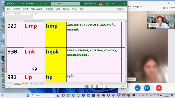
Task: Open Microsoft Edge from the taskbar
Action: (x=73, y=95)
